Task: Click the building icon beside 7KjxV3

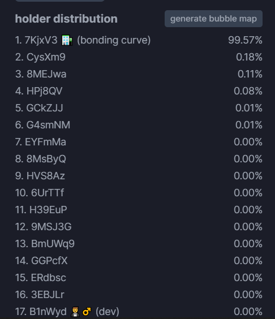Action: (x=67, y=40)
